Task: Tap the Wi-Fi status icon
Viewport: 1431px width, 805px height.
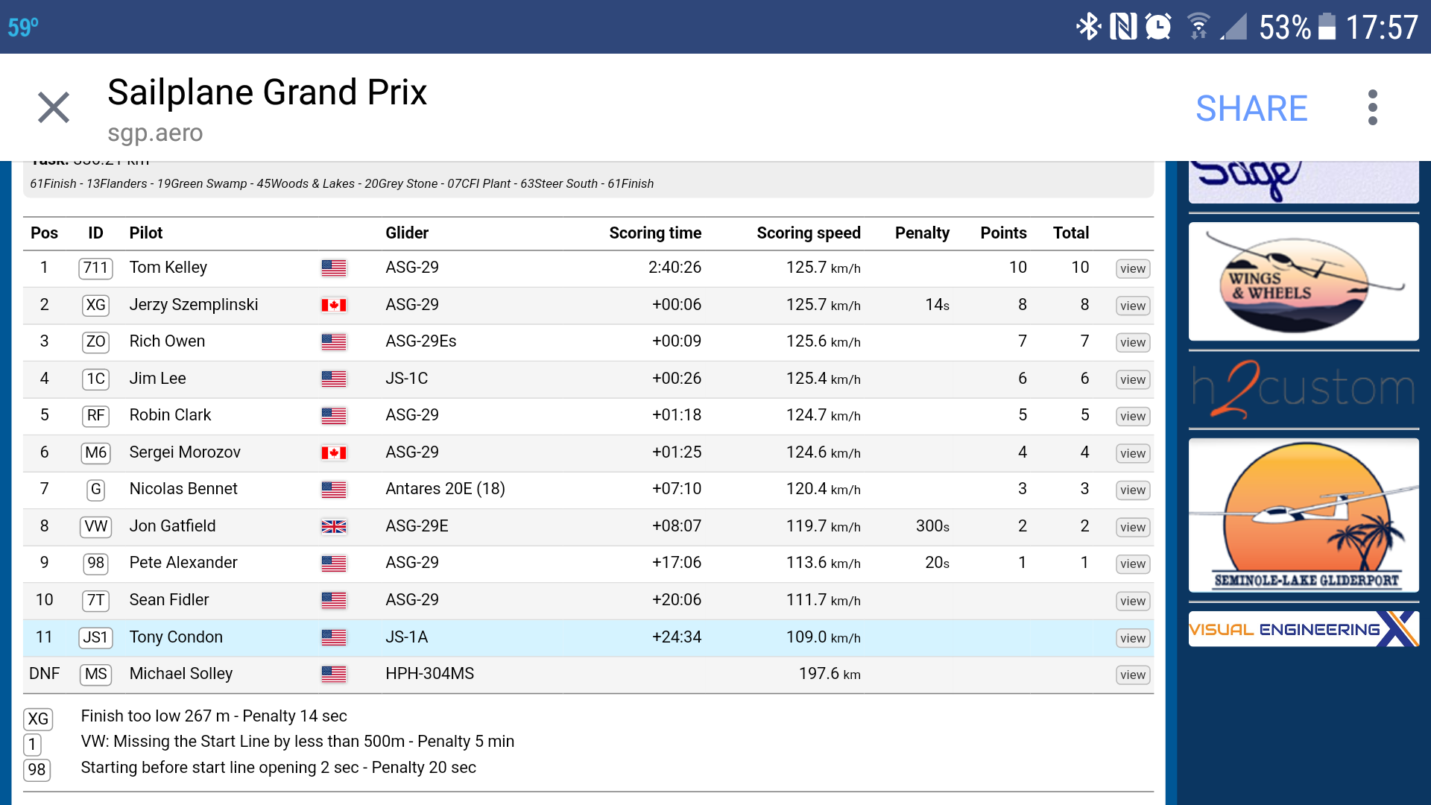Action: [x=1198, y=27]
